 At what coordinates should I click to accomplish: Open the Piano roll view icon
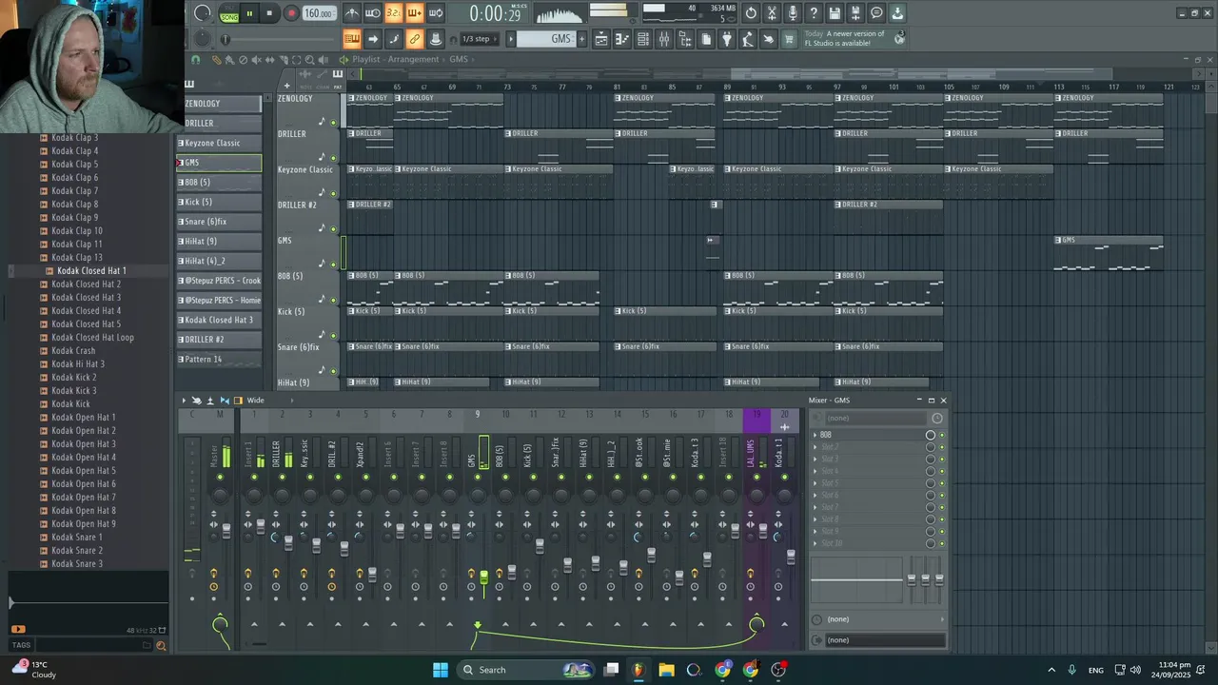(622, 39)
